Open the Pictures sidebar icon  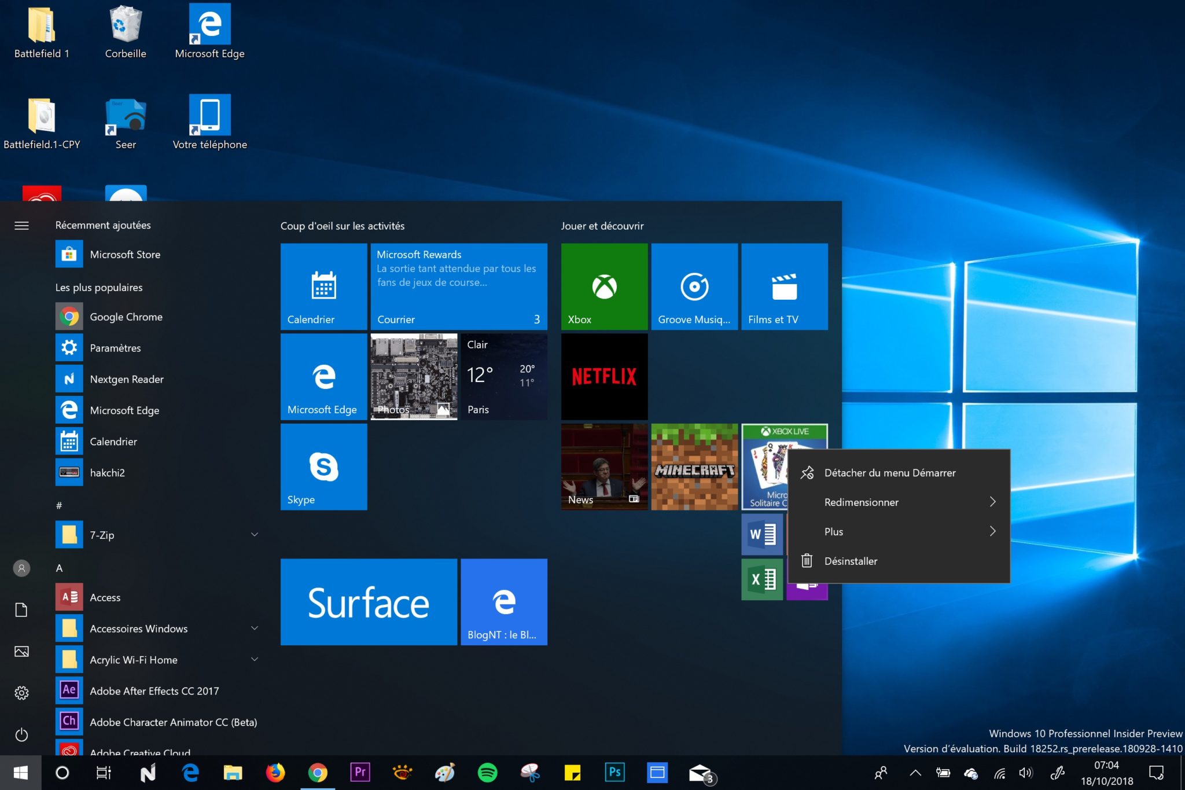(x=21, y=652)
